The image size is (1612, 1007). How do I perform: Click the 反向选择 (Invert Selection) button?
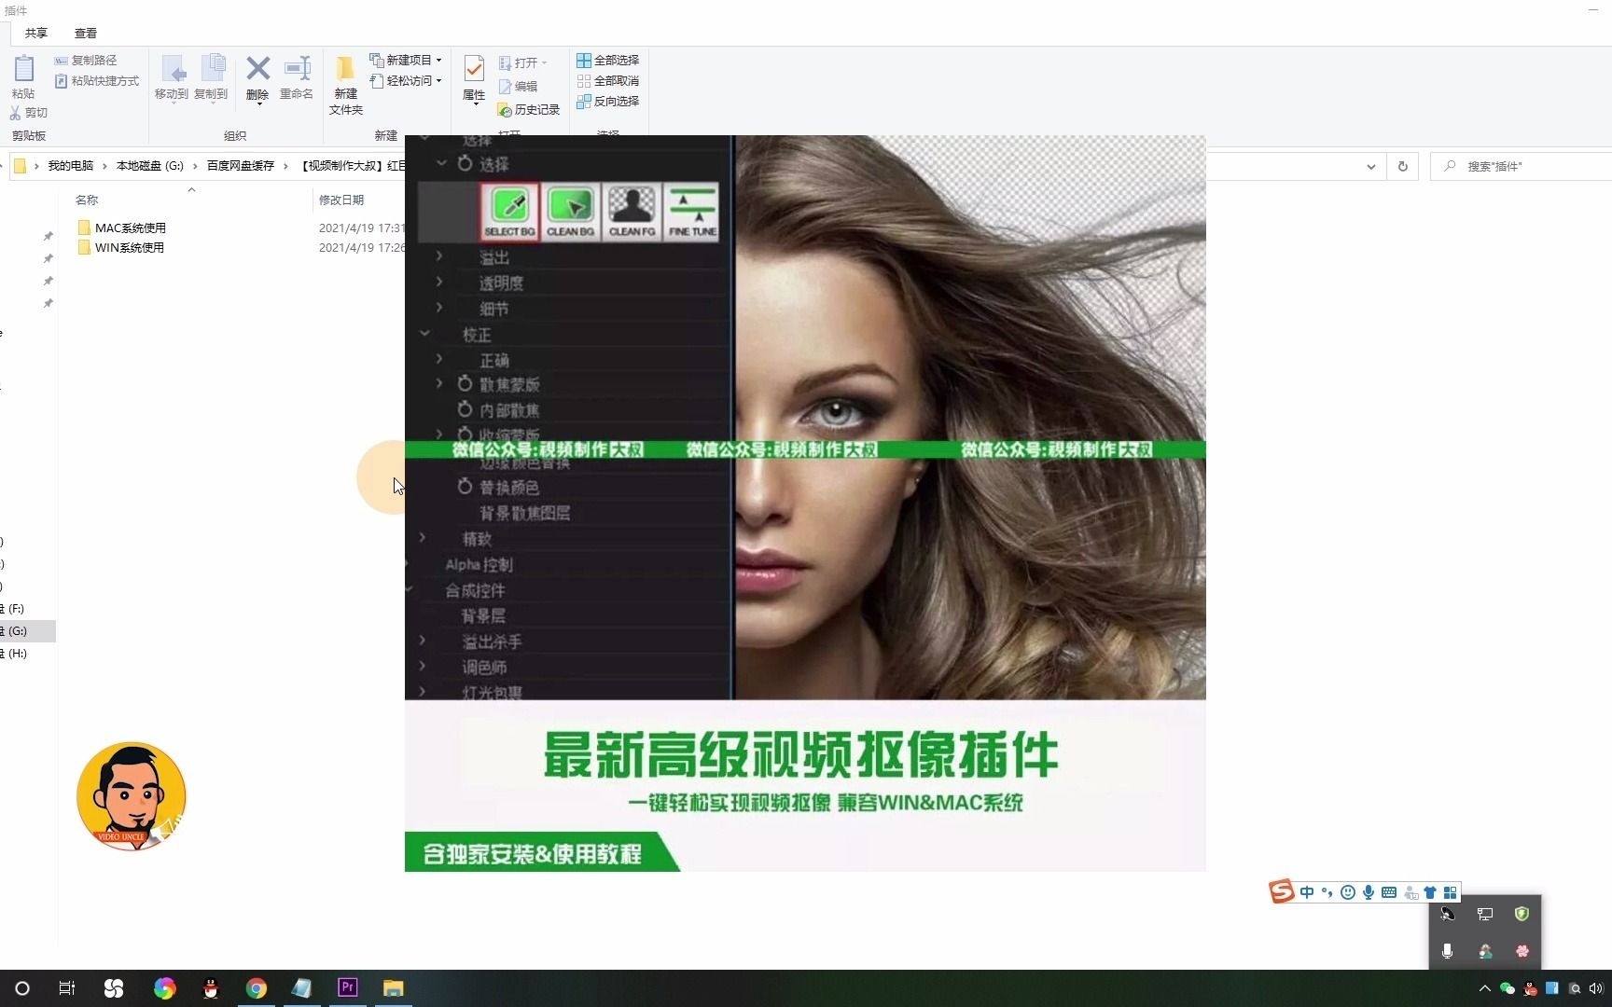coord(608,102)
